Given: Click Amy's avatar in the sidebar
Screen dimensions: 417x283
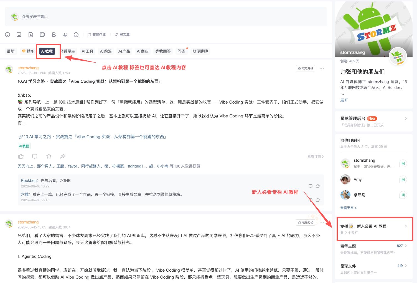Looking at the screenshot, I should 345,179.
